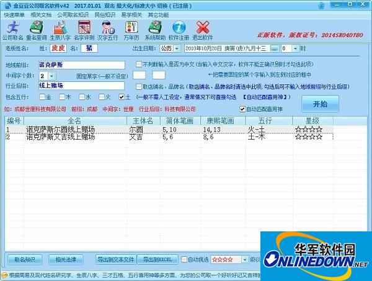Click the 名 given name input field
This screenshot has width=372, height=281.
point(89,48)
